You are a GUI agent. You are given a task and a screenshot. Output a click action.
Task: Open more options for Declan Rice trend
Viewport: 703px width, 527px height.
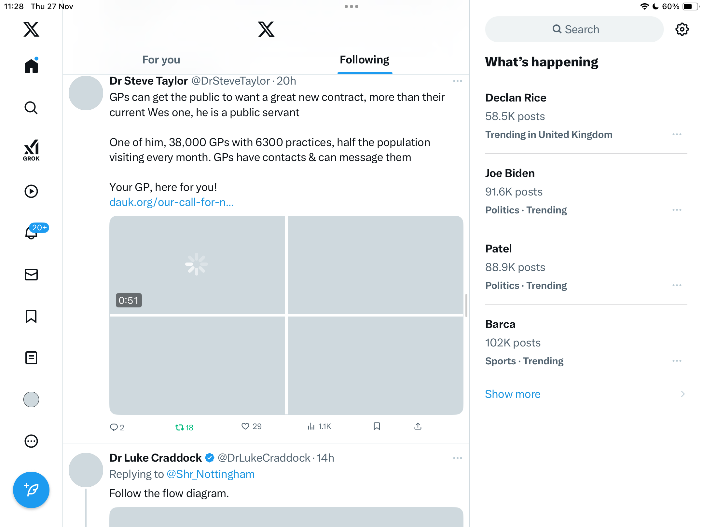pos(677,134)
